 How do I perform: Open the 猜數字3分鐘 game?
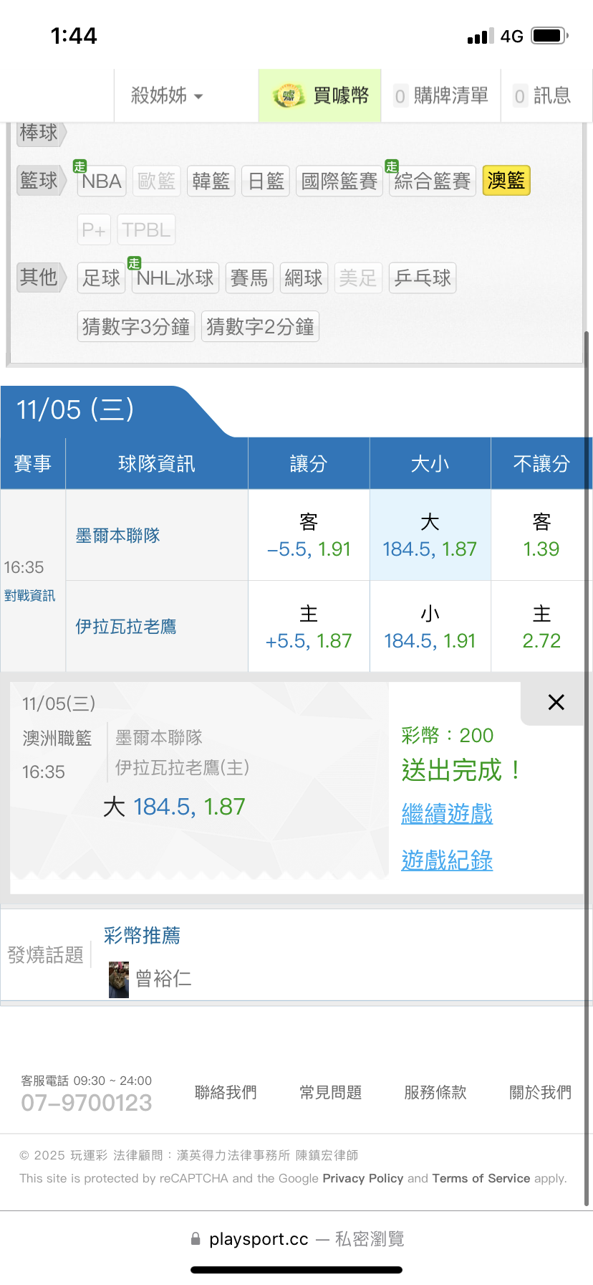coord(136,327)
